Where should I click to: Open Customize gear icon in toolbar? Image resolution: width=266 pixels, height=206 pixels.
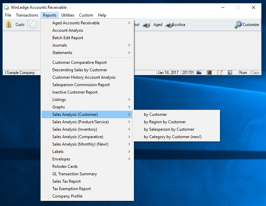[239, 25]
